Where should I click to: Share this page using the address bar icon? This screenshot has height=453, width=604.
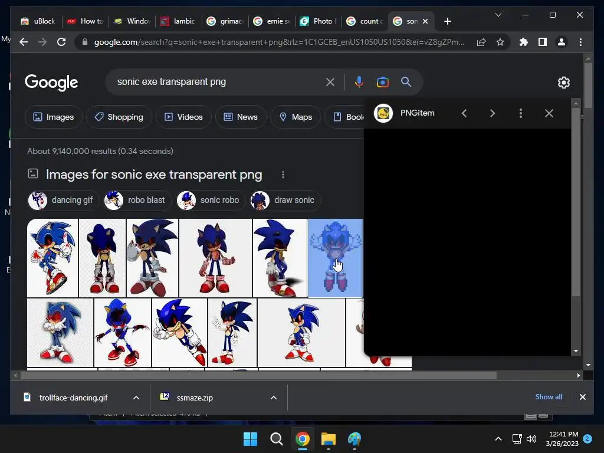click(481, 42)
